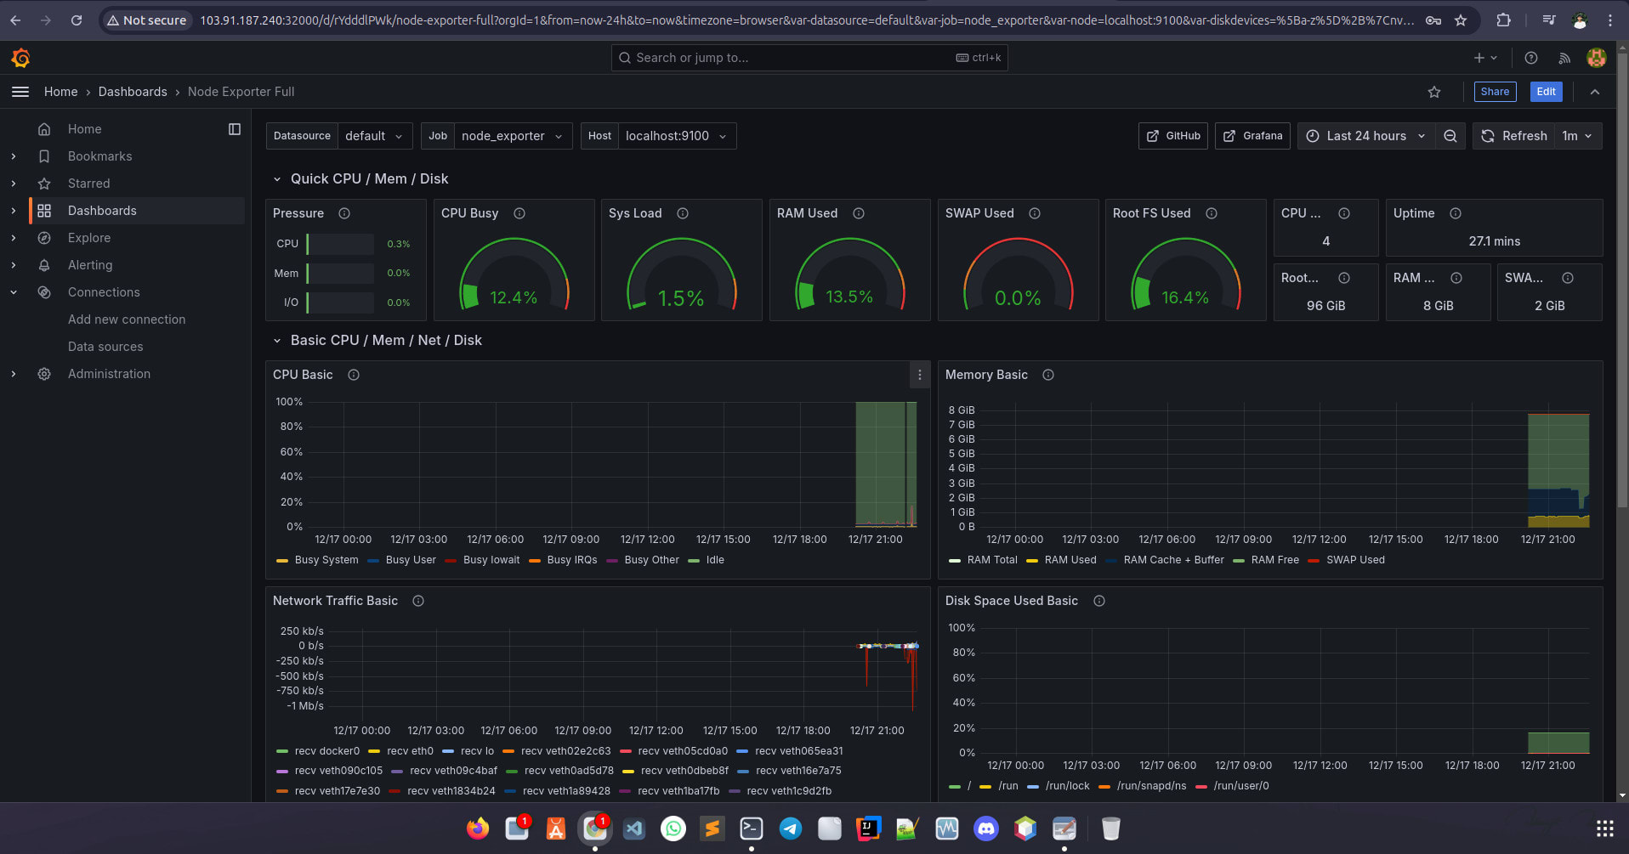
Task: Navigate to Explore in the sidebar
Action: point(88,238)
